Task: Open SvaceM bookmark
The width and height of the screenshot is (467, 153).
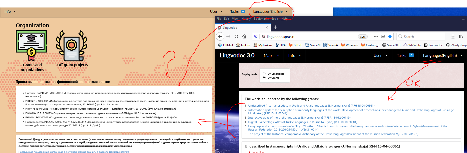Action: pyautogui.click(x=313, y=45)
